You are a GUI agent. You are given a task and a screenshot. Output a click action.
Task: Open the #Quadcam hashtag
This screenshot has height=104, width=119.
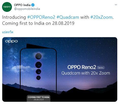coord(68,17)
